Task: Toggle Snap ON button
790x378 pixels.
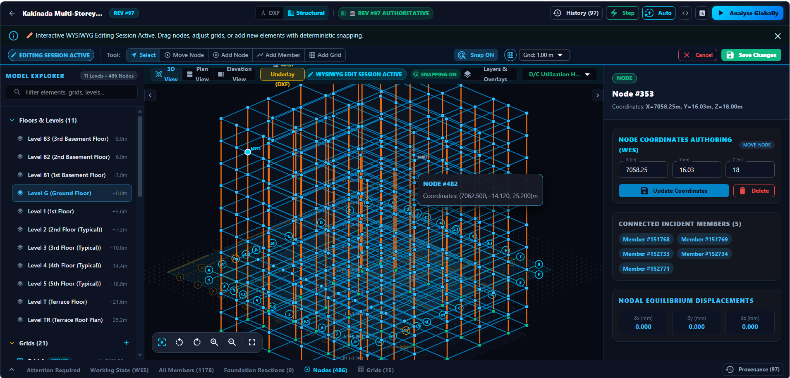Action: coord(477,55)
